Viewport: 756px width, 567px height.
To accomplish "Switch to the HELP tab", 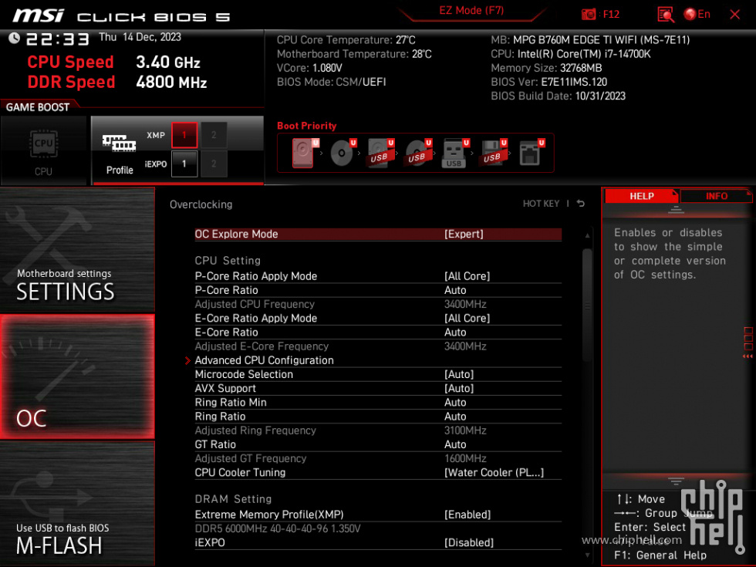I will [x=641, y=196].
